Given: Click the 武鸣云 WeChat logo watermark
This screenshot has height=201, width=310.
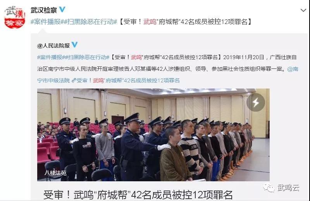Looking at the screenshot, I should pyautogui.click(x=269, y=187).
